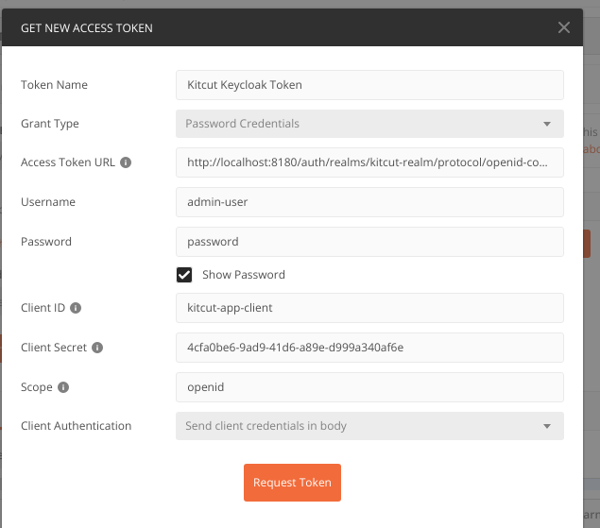This screenshot has height=528, width=600.
Task: Click into the Username field
Action: [x=369, y=202]
